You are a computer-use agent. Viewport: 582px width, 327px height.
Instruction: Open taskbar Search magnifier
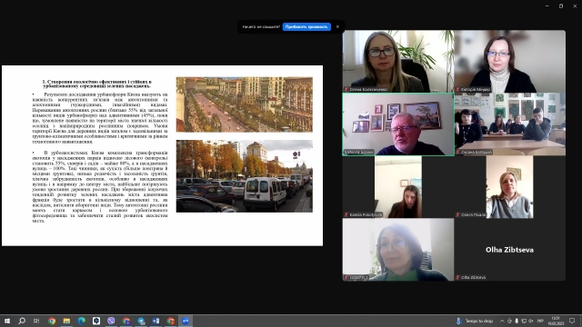click(22, 321)
